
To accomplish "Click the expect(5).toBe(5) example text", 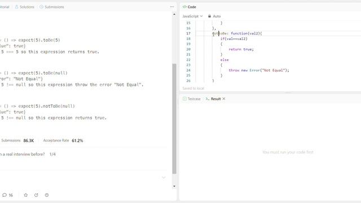I will 39,40.
